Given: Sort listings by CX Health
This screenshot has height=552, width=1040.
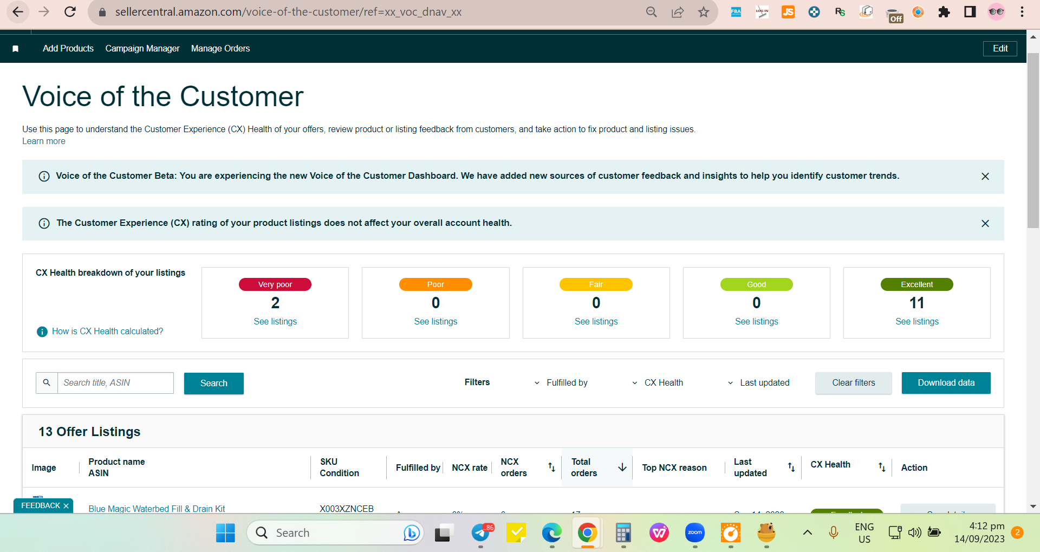Looking at the screenshot, I should (x=882, y=467).
